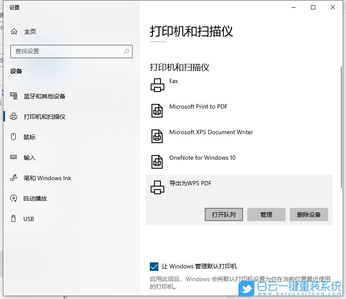Expand the Fax printer options
Viewport: 346px width, 299px height.
pyautogui.click(x=173, y=80)
